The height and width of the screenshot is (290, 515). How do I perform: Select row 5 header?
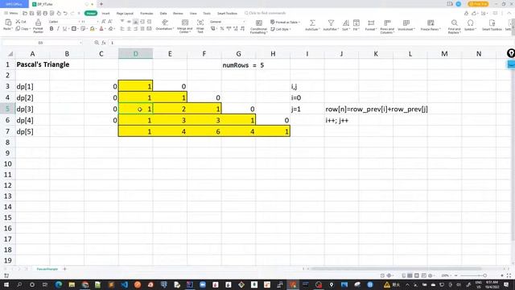pyautogui.click(x=7, y=109)
